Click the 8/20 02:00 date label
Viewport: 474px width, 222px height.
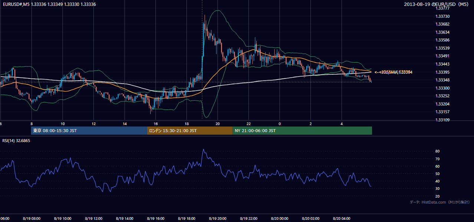coord(310,218)
